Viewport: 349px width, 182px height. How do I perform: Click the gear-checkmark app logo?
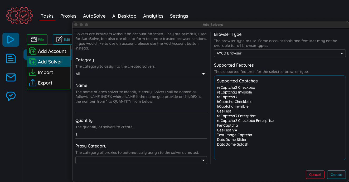point(20,16)
